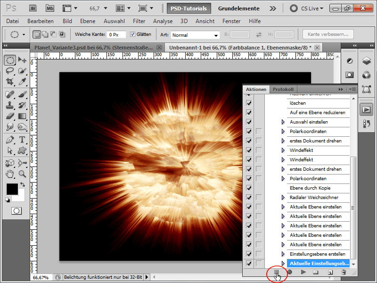Select the Zoom tool
Screen dimensions: 377x283
click(x=22, y=174)
